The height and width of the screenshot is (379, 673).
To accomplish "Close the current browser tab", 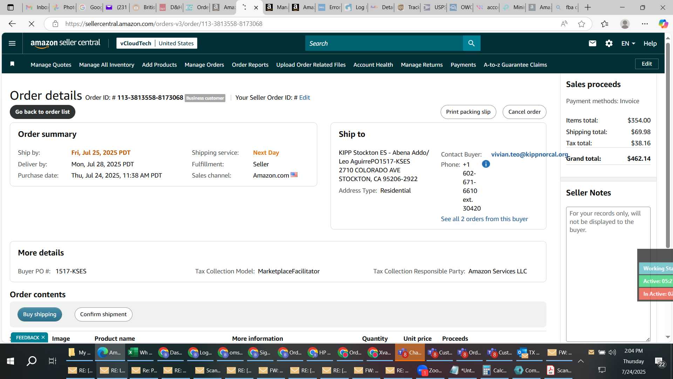I will 256,7.
